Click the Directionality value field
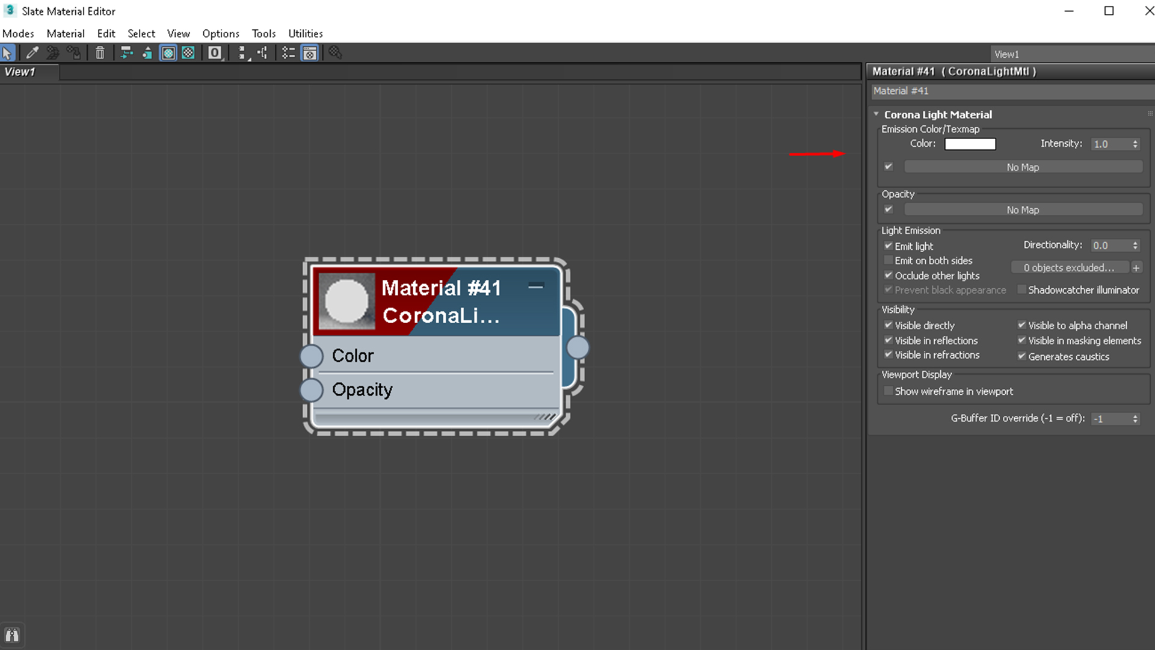Screen dimensions: 1155x650 pyautogui.click(x=1110, y=246)
